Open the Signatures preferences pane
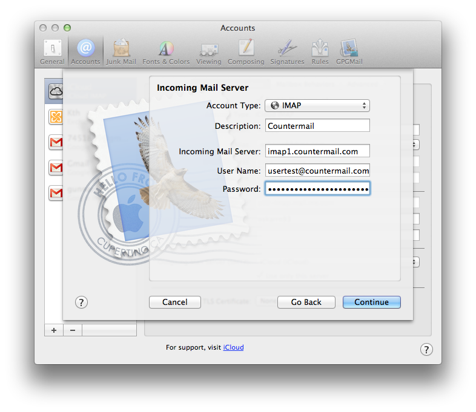The width and height of the screenshot is (476, 412). pos(287,52)
